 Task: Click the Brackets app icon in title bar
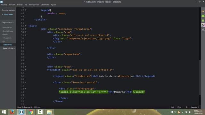point(1,2)
